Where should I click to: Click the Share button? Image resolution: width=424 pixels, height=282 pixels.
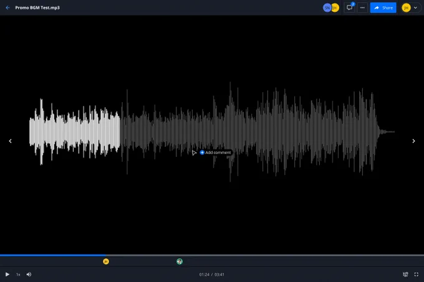(x=383, y=7)
